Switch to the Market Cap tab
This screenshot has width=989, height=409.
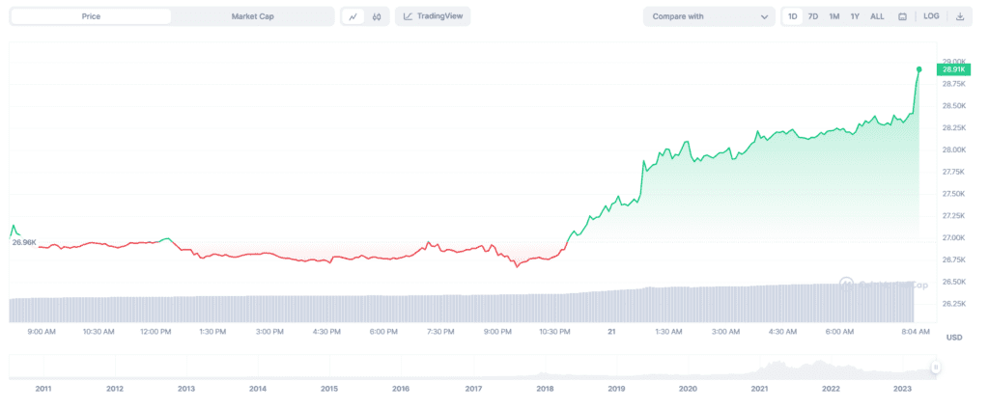click(x=252, y=16)
